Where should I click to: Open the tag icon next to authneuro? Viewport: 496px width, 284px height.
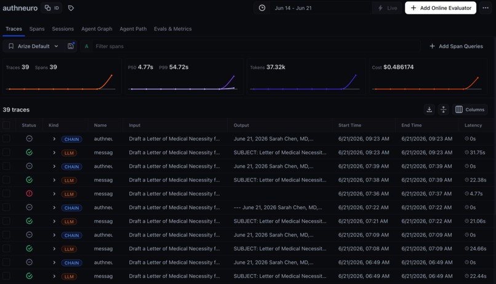click(71, 8)
